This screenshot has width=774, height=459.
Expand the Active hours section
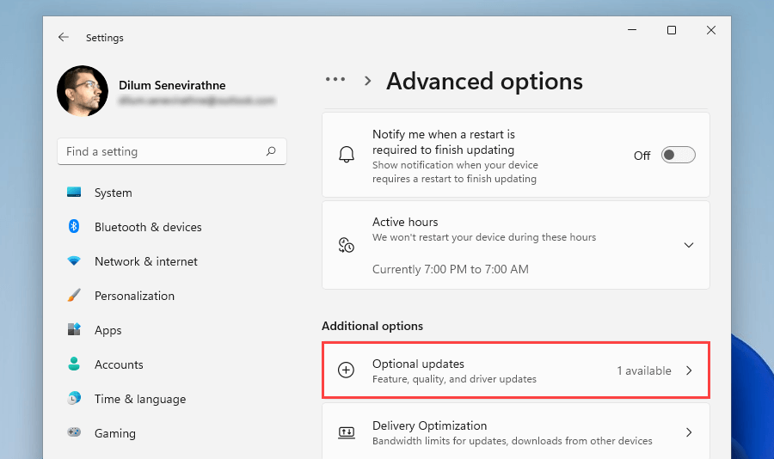(x=688, y=245)
